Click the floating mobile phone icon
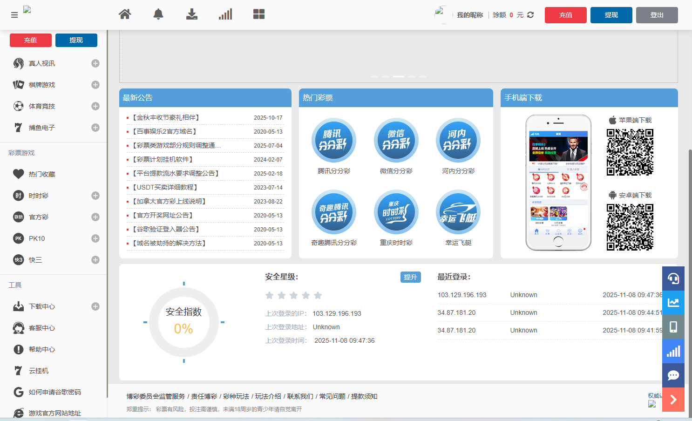692x421 pixels. point(673,327)
